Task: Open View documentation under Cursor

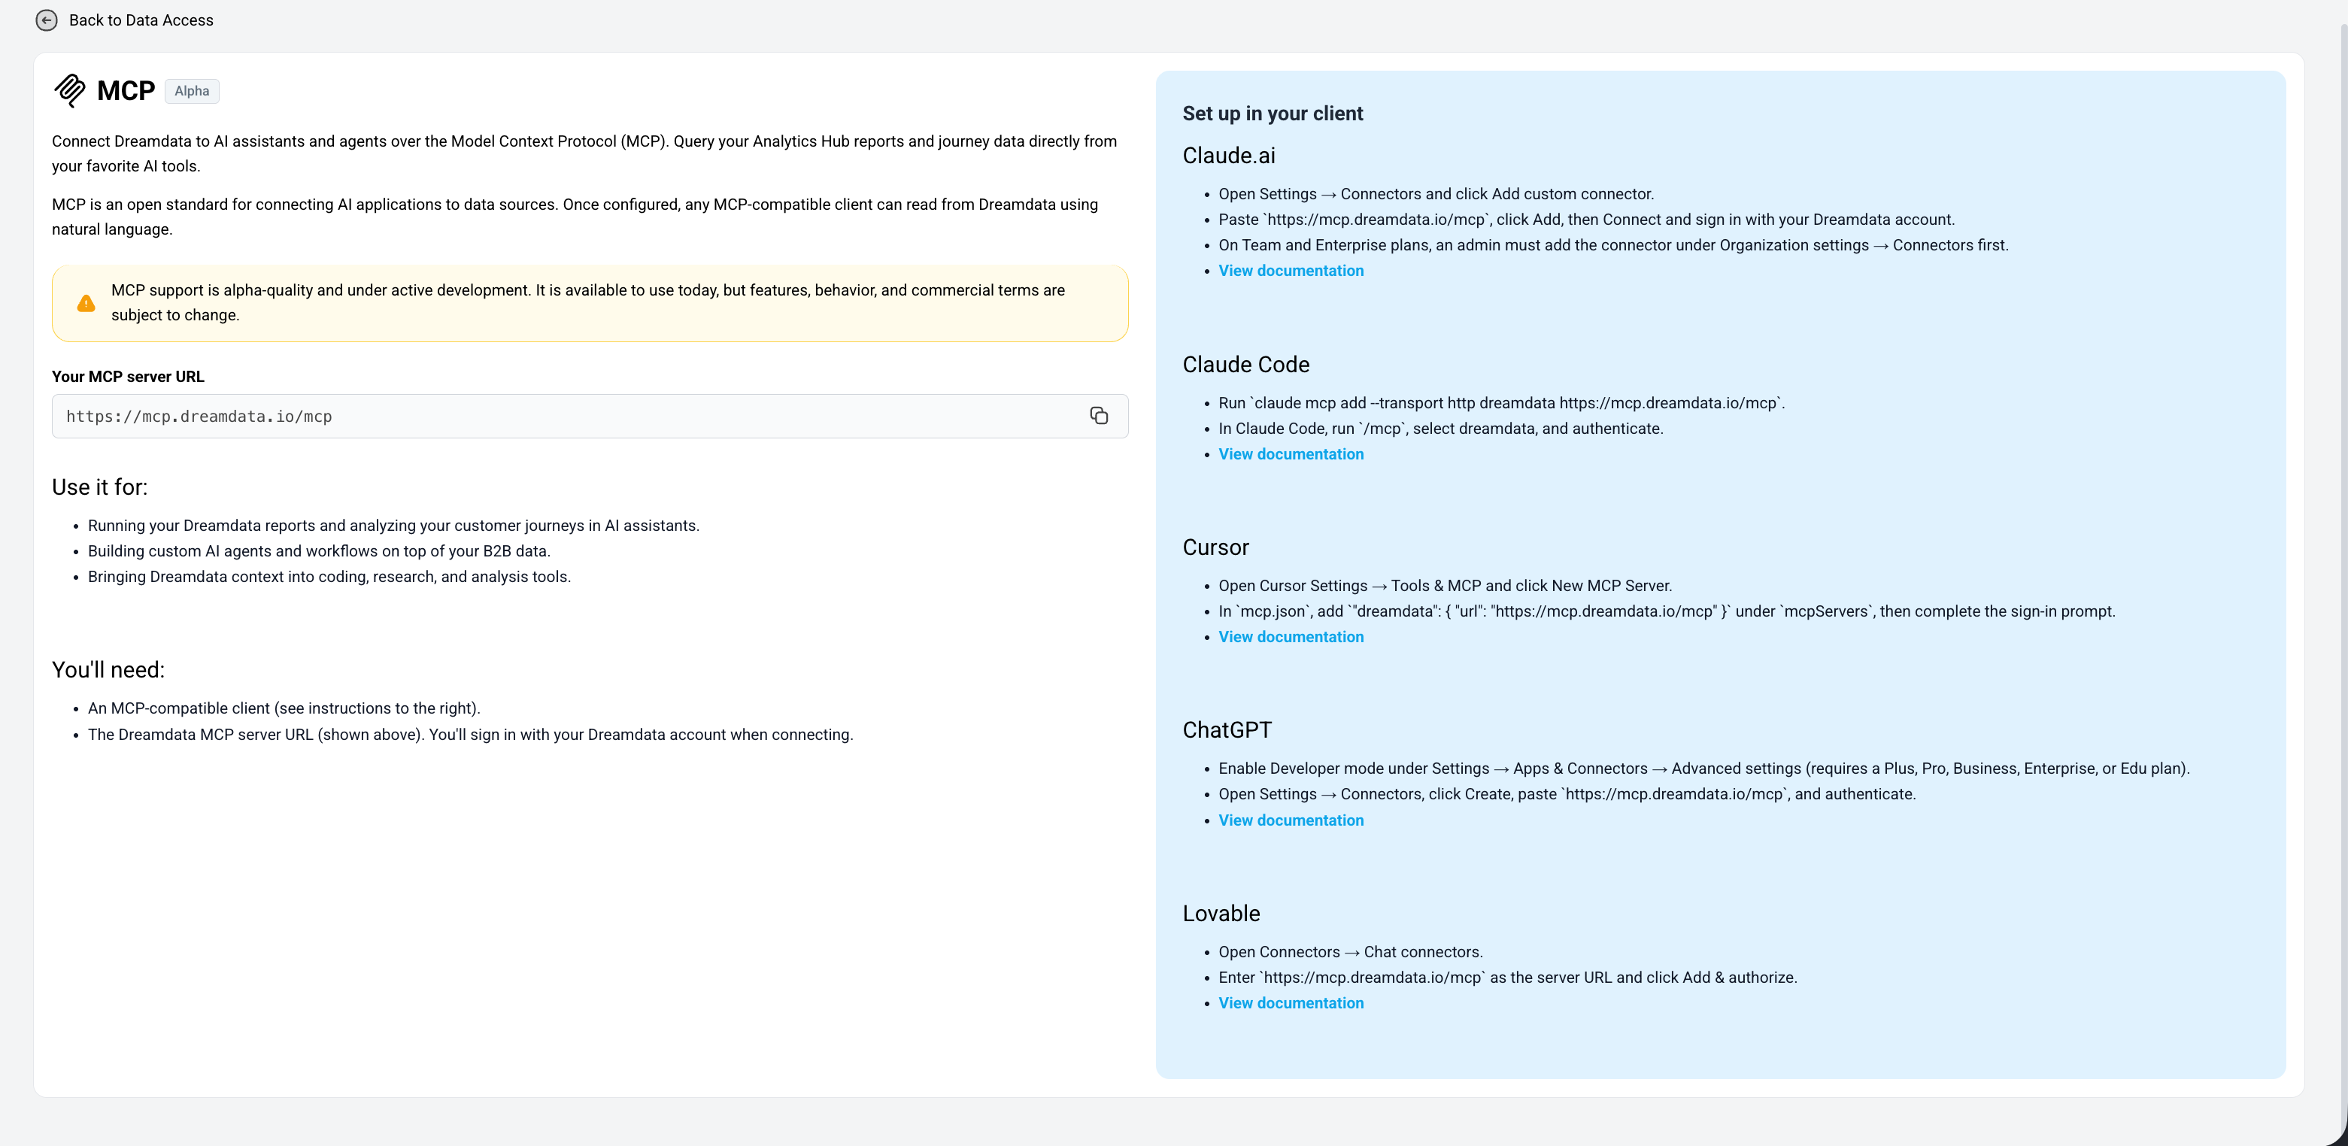Action: pos(1291,636)
